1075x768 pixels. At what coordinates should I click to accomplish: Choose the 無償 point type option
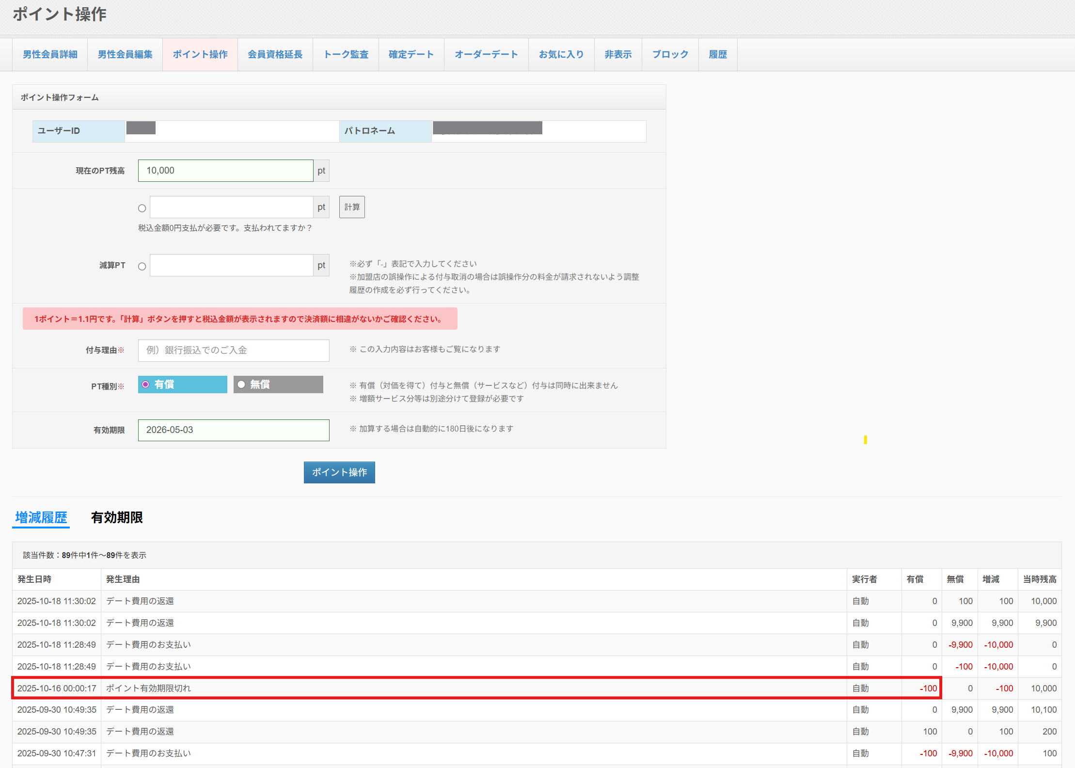(278, 384)
